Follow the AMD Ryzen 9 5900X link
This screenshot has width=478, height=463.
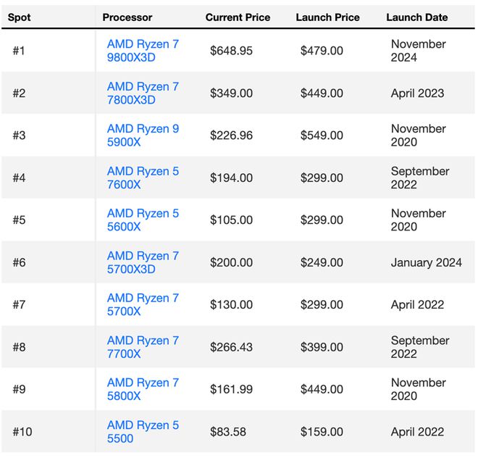pyautogui.click(x=143, y=135)
